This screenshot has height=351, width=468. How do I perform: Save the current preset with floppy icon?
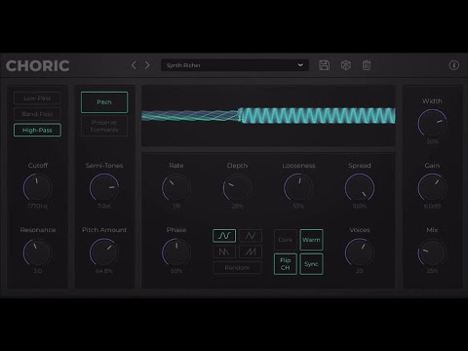point(324,65)
